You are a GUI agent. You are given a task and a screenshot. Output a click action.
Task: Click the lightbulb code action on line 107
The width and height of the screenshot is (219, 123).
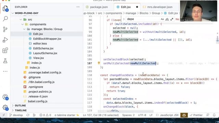99,63
